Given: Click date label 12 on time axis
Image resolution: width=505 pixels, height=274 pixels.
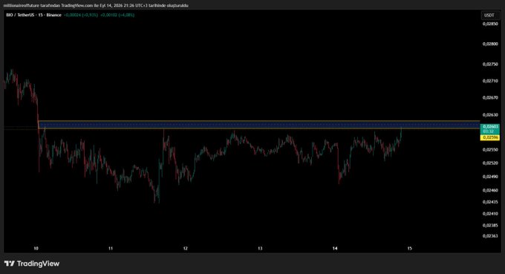Looking at the screenshot, I should point(186,248).
